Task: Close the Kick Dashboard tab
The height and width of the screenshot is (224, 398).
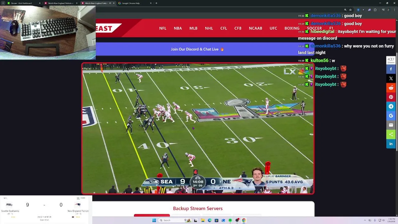Action: (40, 3)
